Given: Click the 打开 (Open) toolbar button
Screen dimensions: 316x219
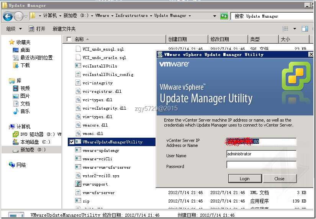Looking at the screenshot, I should tap(37, 29).
